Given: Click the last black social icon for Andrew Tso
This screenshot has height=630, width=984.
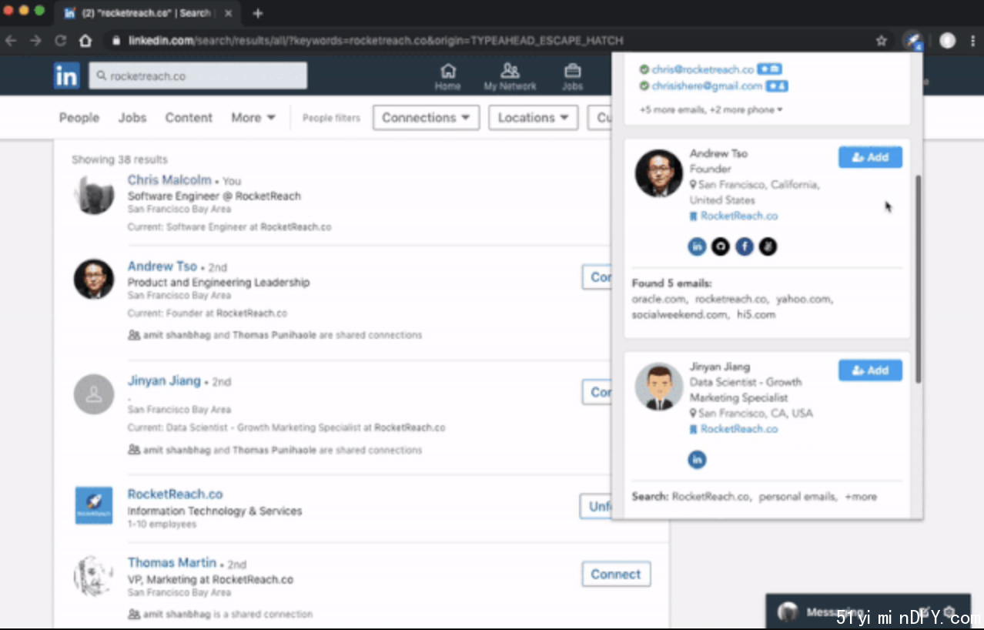Looking at the screenshot, I should tap(768, 246).
